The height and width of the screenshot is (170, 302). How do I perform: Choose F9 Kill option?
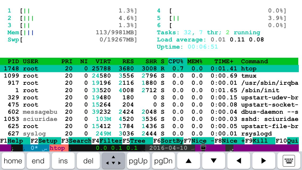point(260,141)
